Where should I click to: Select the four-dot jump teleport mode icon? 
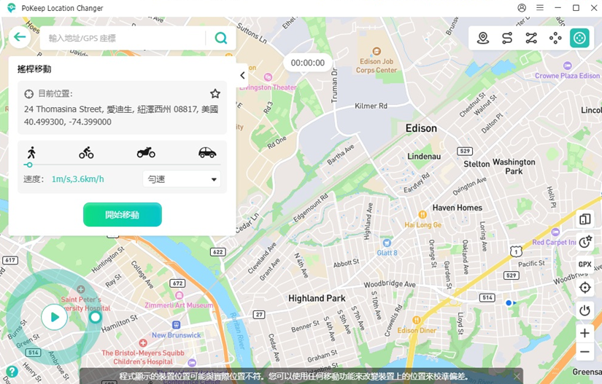[x=555, y=39]
